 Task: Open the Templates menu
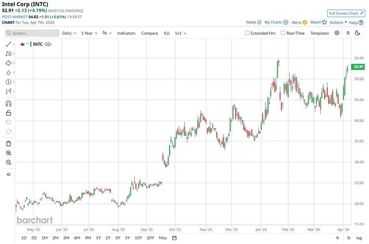[x=319, y=33]
